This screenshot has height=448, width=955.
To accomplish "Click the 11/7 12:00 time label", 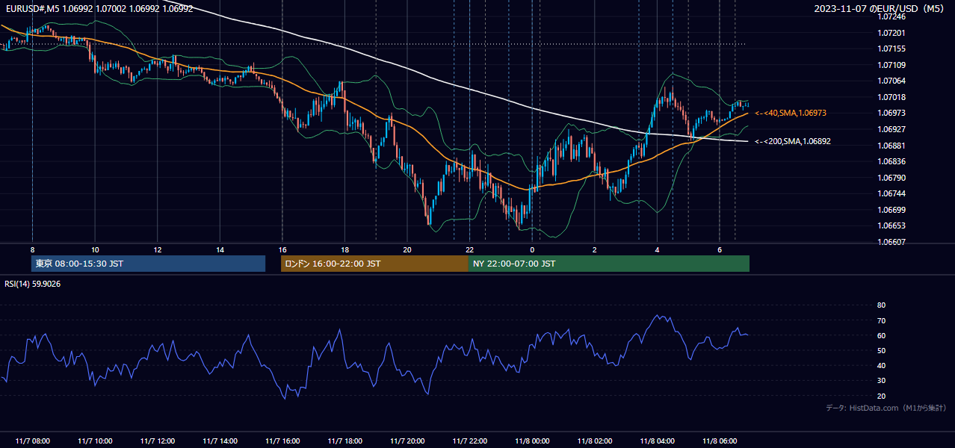I will coord(157,441).
